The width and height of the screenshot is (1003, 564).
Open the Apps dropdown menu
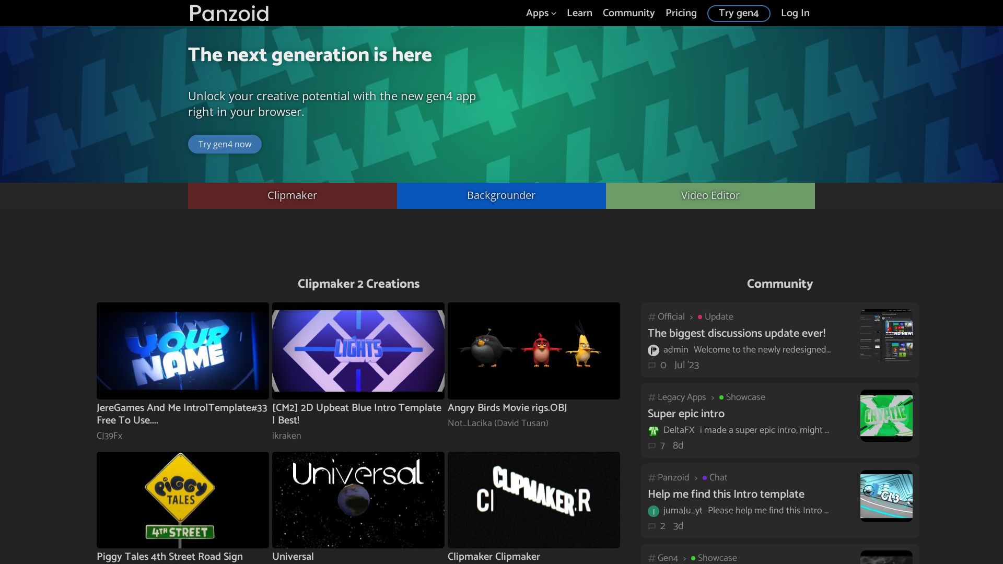[540, 13]
